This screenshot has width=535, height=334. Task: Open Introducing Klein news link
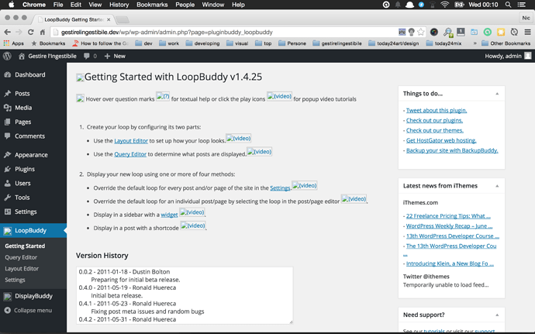coord(450,263)
